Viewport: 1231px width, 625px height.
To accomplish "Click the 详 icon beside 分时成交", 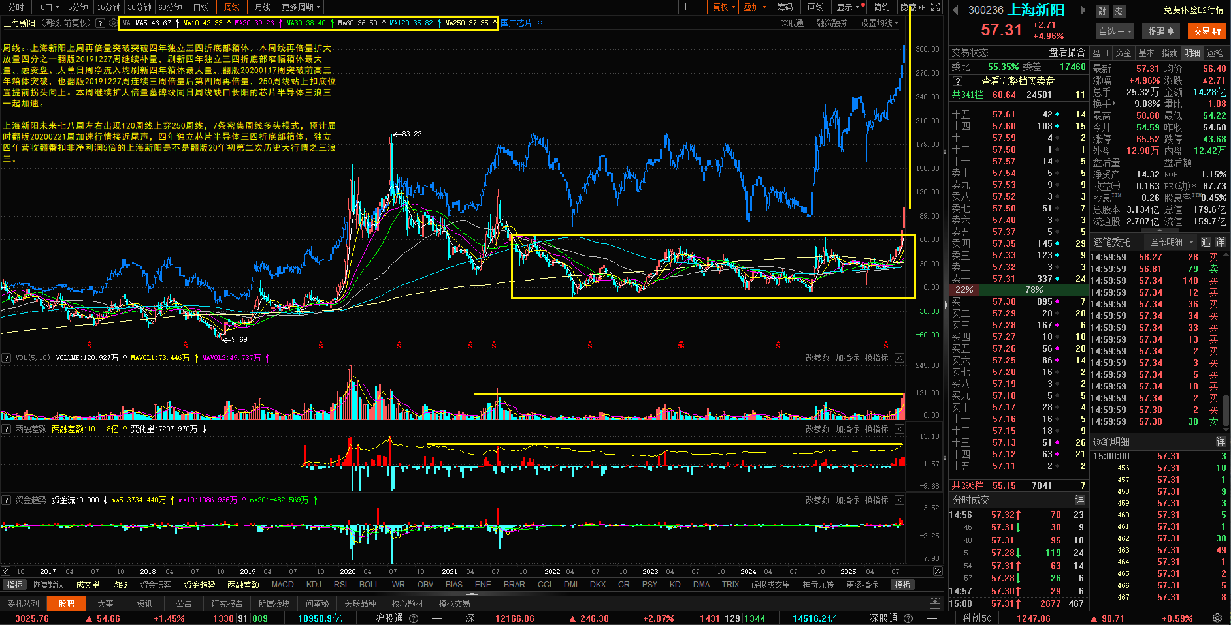I will point(1080,500).
